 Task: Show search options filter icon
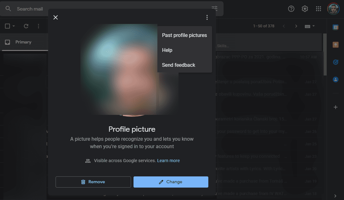pos(214,8)
